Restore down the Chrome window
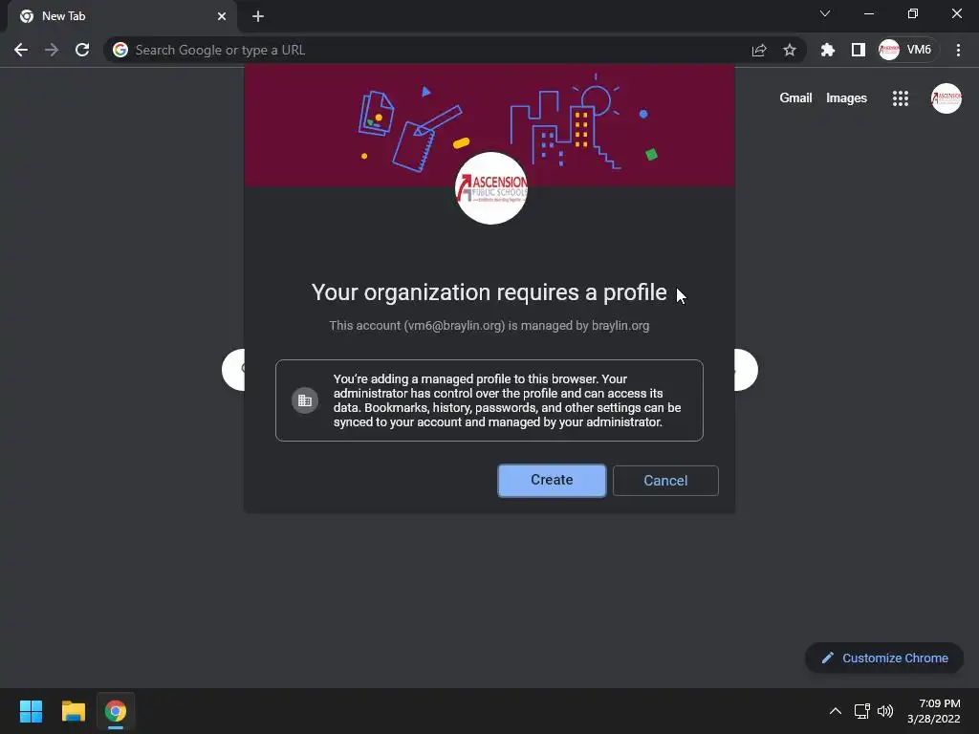This screenshot has width=979, height=734. click(913, 13)
